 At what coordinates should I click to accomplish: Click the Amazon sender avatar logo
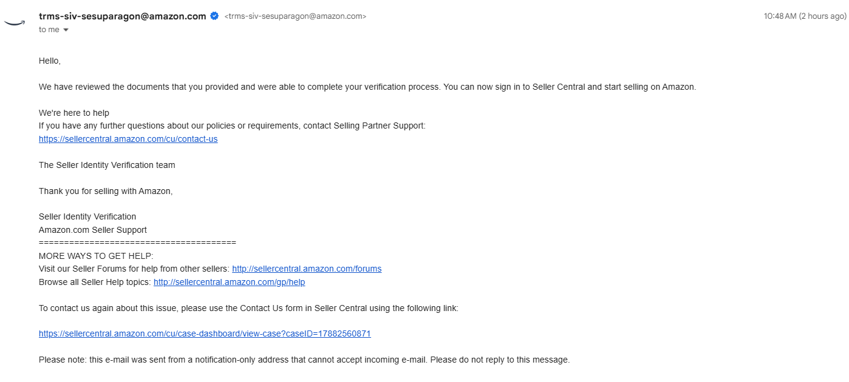14,23
